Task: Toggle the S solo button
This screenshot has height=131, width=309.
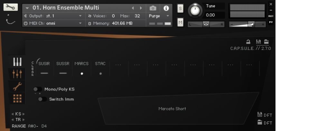Action: pos(180,8)
